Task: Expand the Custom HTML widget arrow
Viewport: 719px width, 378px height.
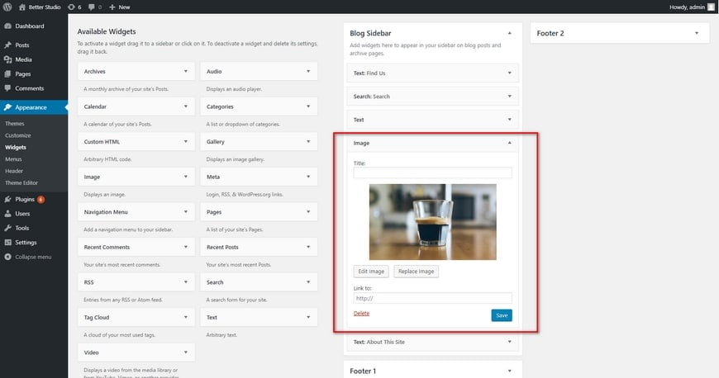Action: point(186,142)
